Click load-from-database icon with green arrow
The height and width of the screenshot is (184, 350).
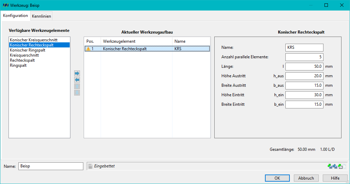[x=340, y=166]
